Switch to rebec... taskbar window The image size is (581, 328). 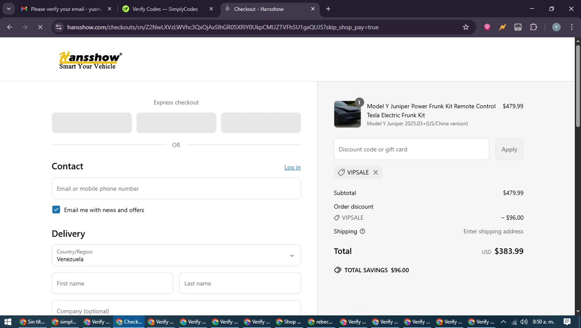click(x=321, y=322)
